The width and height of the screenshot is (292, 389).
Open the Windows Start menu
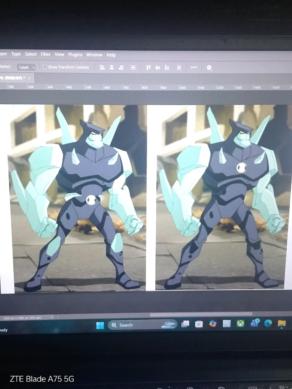[100, 325]
